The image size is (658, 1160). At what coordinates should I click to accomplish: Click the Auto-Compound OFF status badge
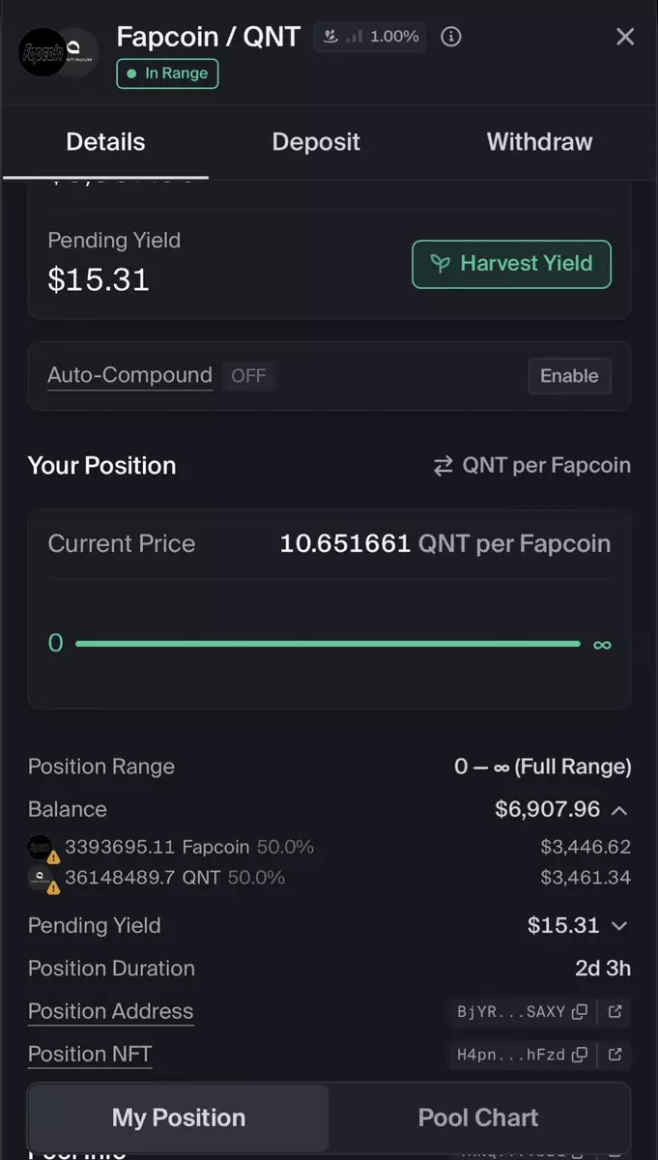click(x=248, y=376)
